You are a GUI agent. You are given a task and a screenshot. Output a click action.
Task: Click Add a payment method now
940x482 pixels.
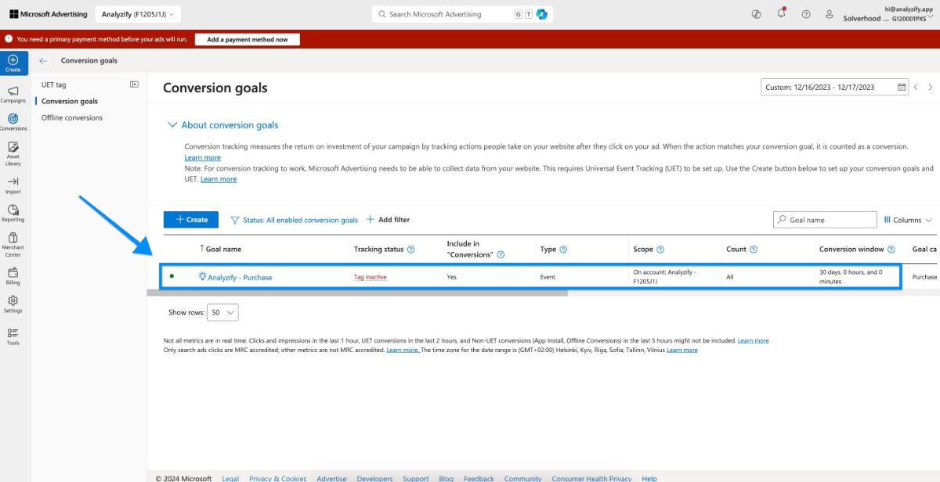248,39
